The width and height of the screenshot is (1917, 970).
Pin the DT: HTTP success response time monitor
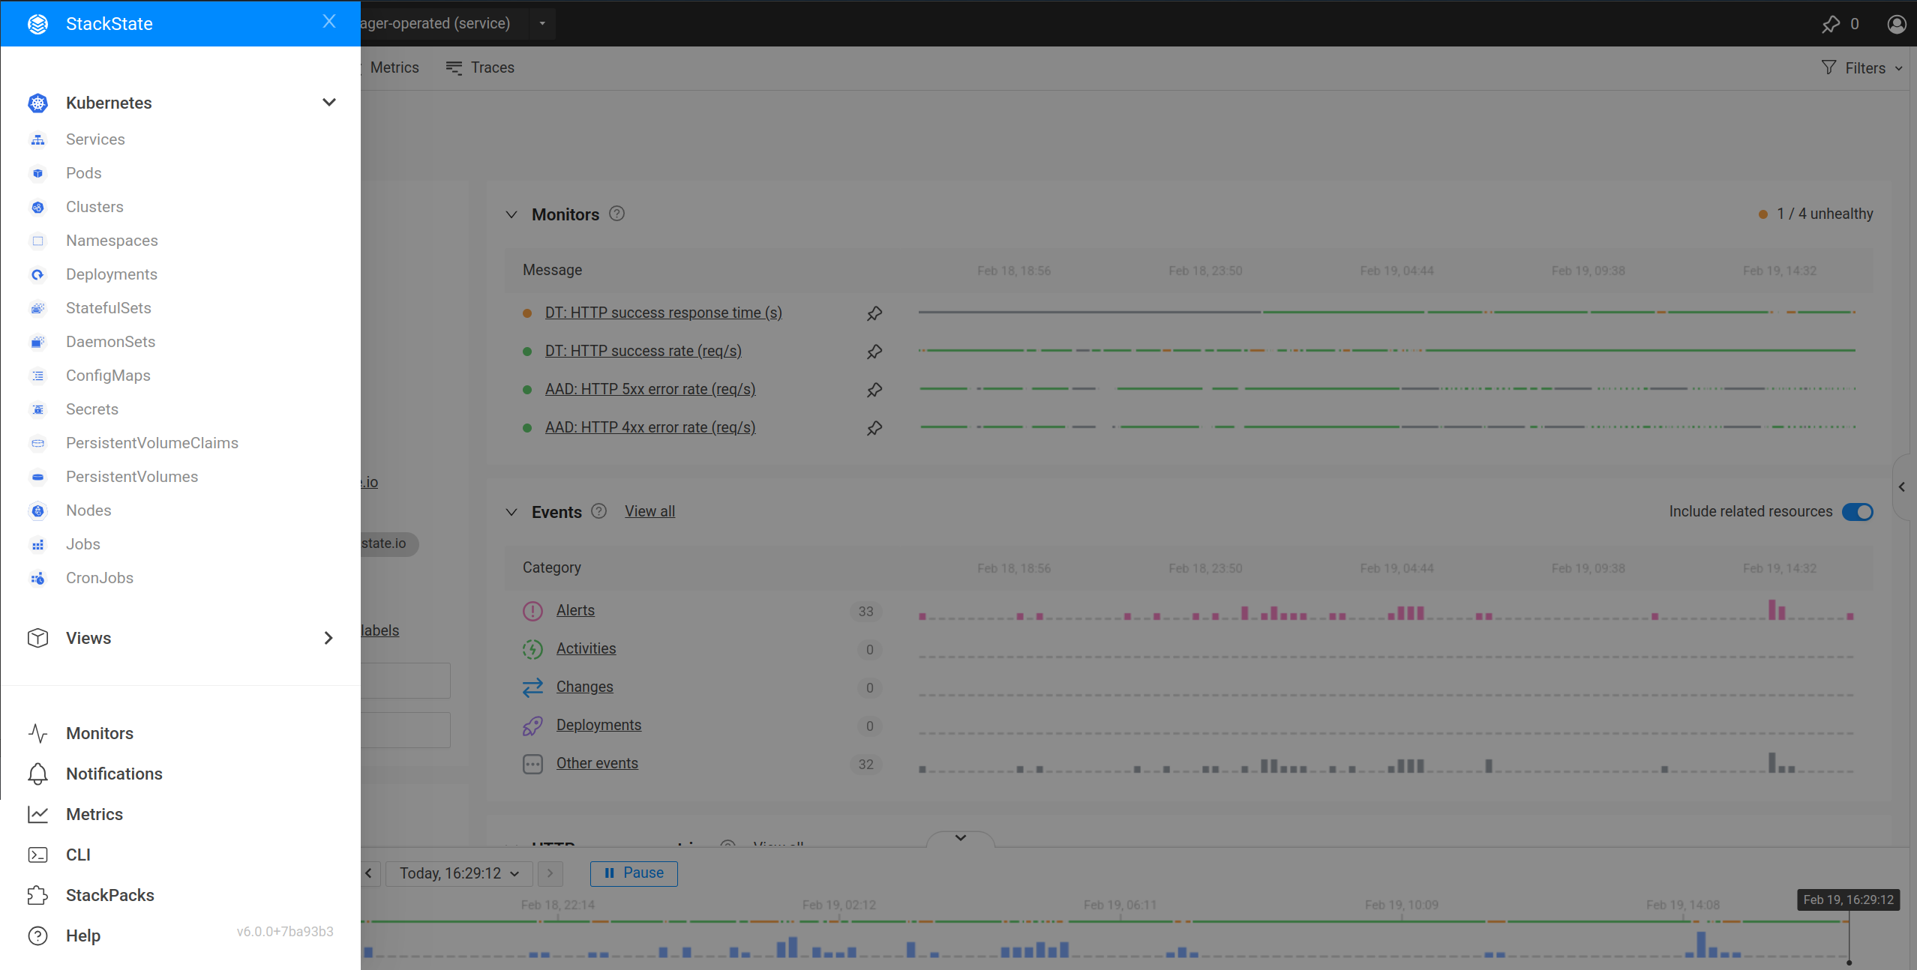(x=874, y=313)
